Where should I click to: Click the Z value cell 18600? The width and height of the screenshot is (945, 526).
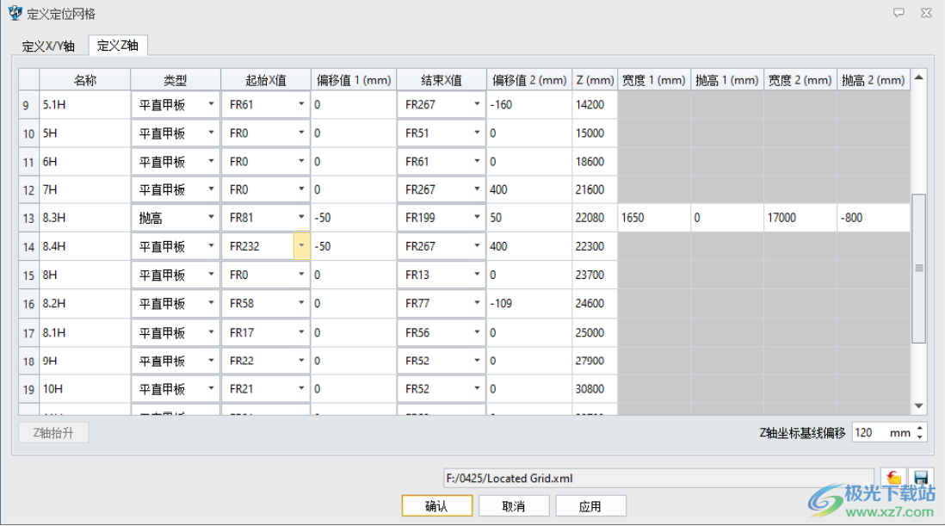pyautogui.click(x=595, y=162)
